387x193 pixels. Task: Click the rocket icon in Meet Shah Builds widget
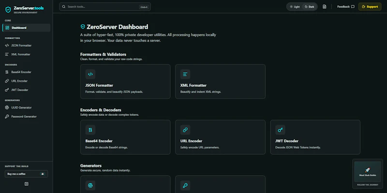coord(368,170)
